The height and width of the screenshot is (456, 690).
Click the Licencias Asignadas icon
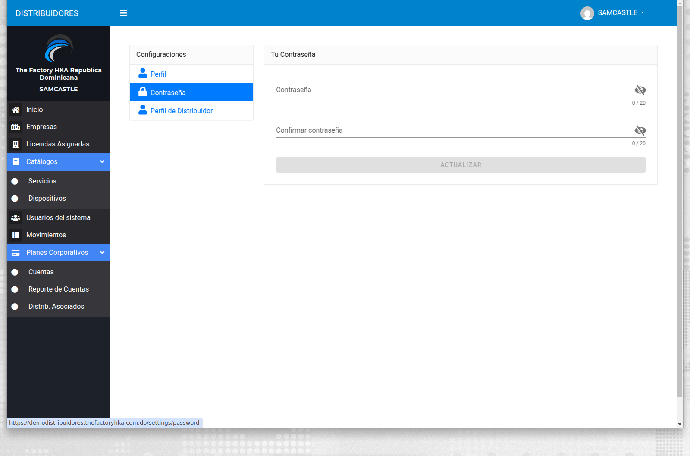(16, 144)
